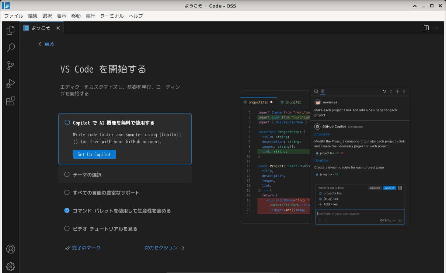Screen dimensions: 446x273
Task: Open the Source Control view
Action: point(11,66)
